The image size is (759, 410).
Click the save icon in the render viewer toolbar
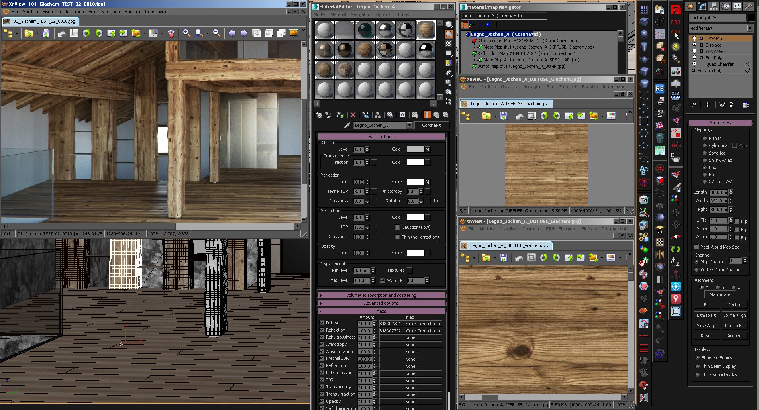46,33
